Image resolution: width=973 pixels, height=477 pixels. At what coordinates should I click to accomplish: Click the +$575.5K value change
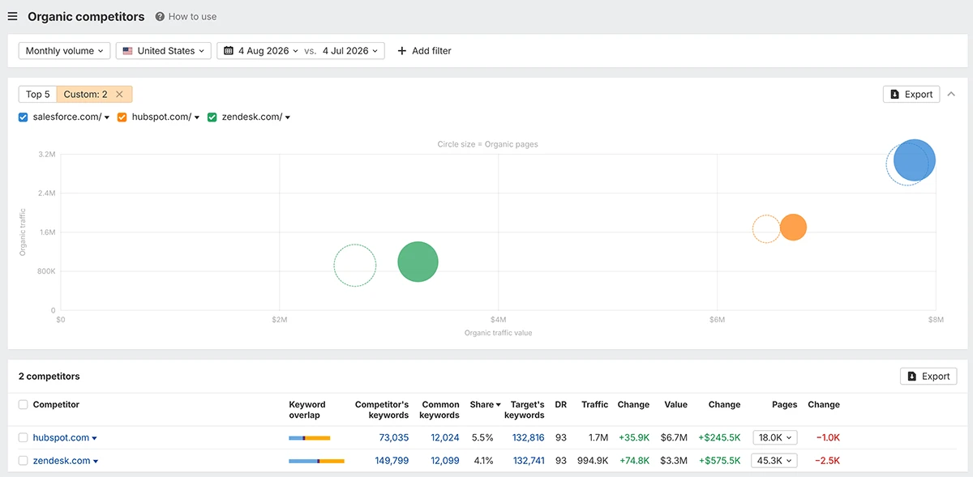719,461
